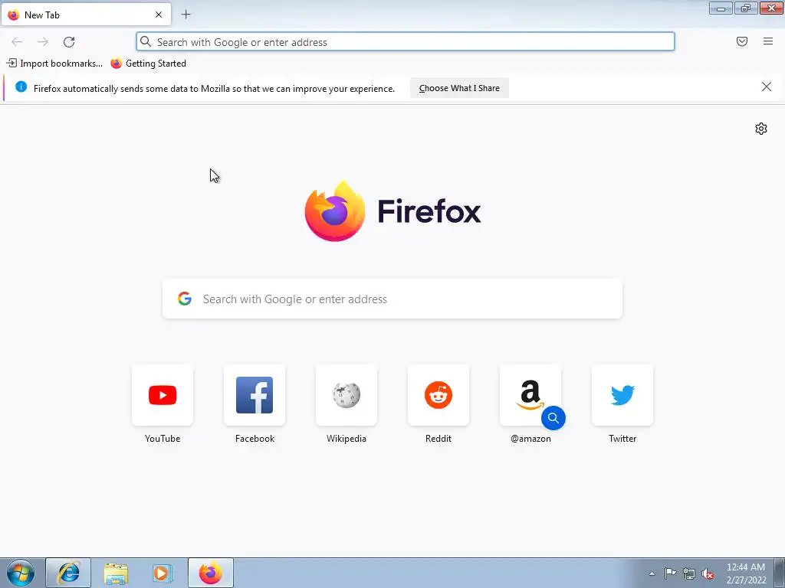
Task: Launch Internet Explorer from the taskbar
Action: tap(68, 573)
